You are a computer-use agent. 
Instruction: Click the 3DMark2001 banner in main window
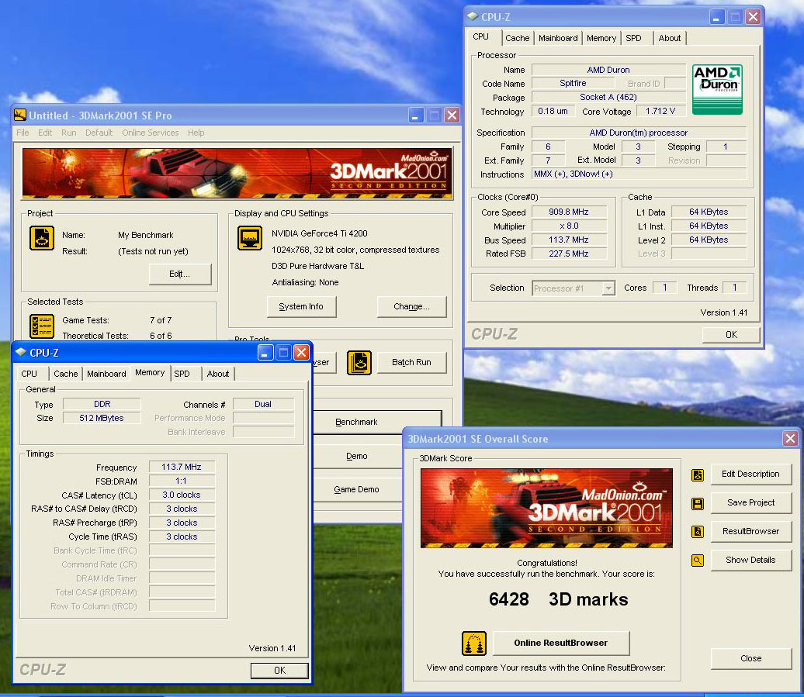click(x=237, y=173)
